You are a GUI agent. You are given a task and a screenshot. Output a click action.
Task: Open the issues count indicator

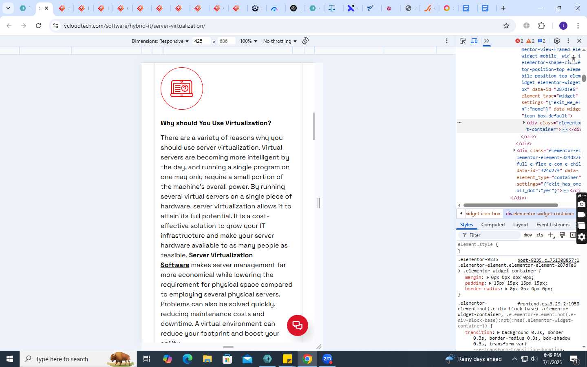pyautogui.click(x=542, y=41)
